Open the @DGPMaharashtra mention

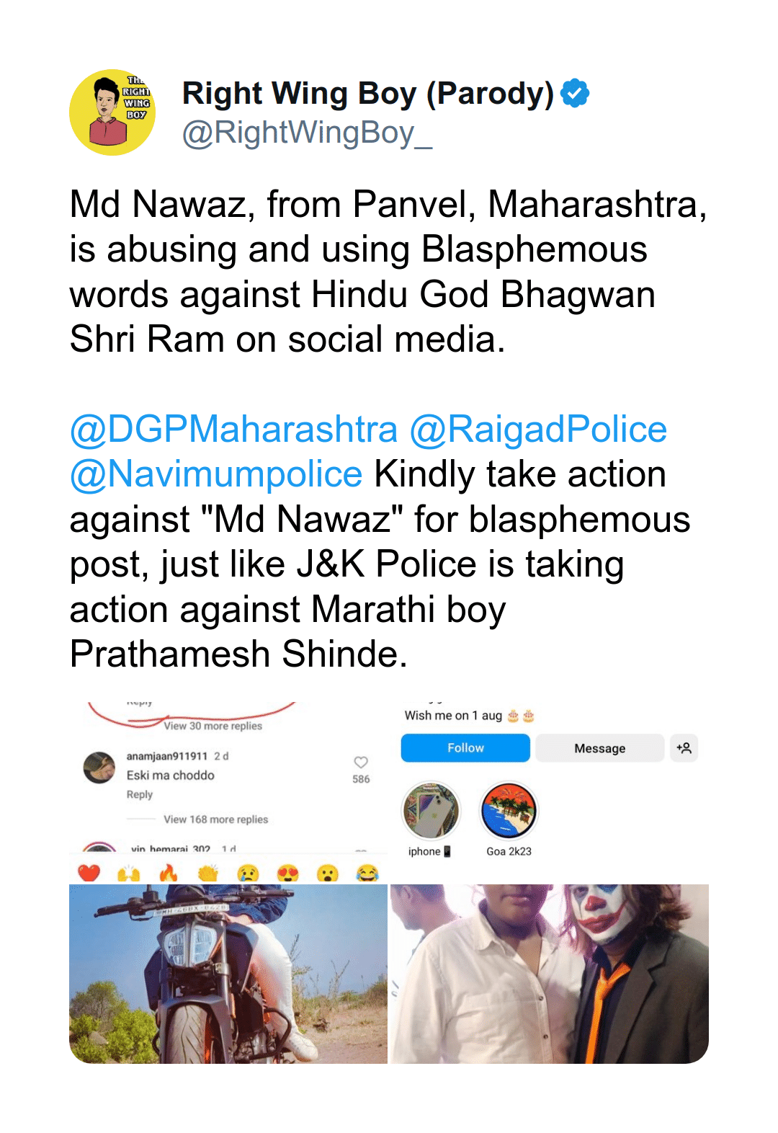(x=233, y=430)
